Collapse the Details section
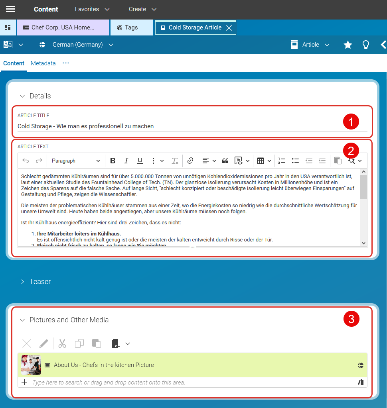This screenshot has width=387, height=408. pos(23,96)
